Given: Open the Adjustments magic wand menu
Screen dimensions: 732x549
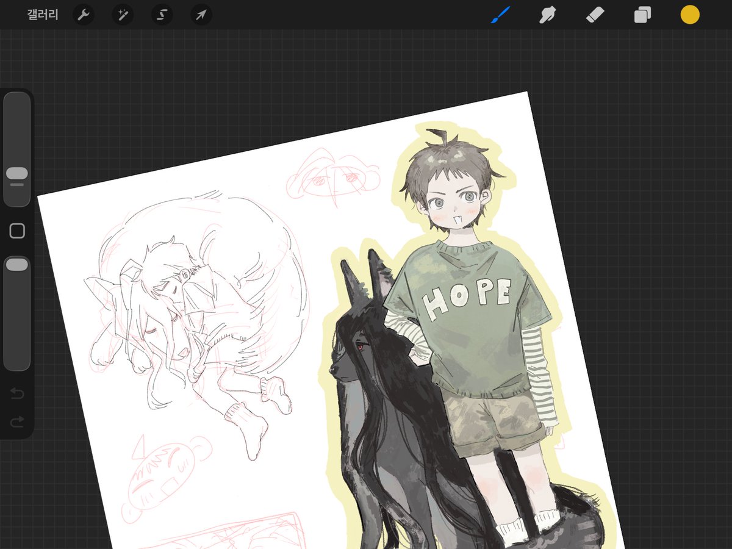Looking at the screenshot, I should (x=123, y=15).
